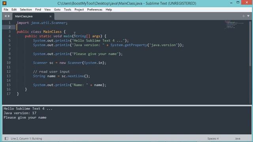Viewport: 253px width, 142px height.
Task: Click the import java.util.Scanner line
Action: coord(42,23)
